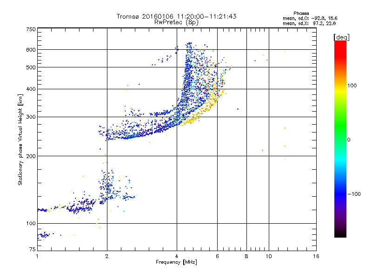Click the 'mean, sd,X: 97.2, 22.8' line
Screen dimensions: 372x279
point(309,24)
